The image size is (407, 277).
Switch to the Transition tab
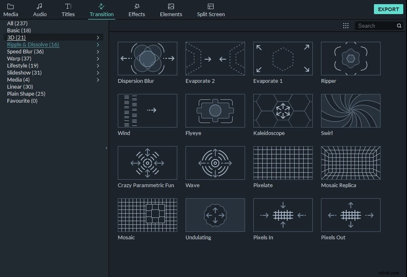pyautogui.click(x=101, y=9)
